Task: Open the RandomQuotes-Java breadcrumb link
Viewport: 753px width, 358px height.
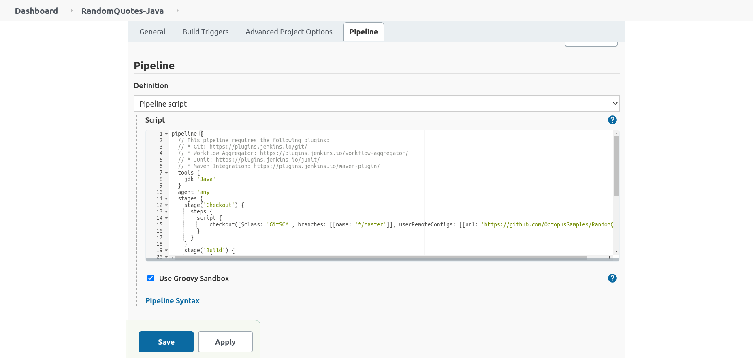Action: click(x=122, y=11)
